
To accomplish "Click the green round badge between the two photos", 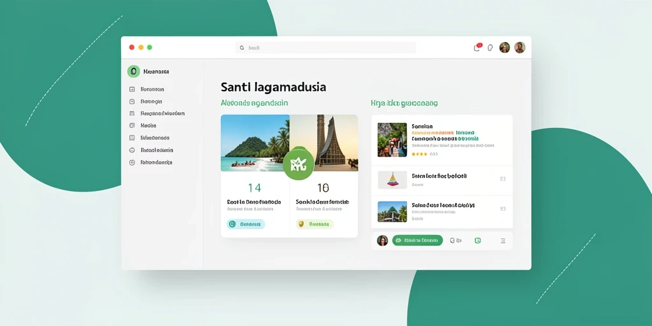I will pos(298,165).
